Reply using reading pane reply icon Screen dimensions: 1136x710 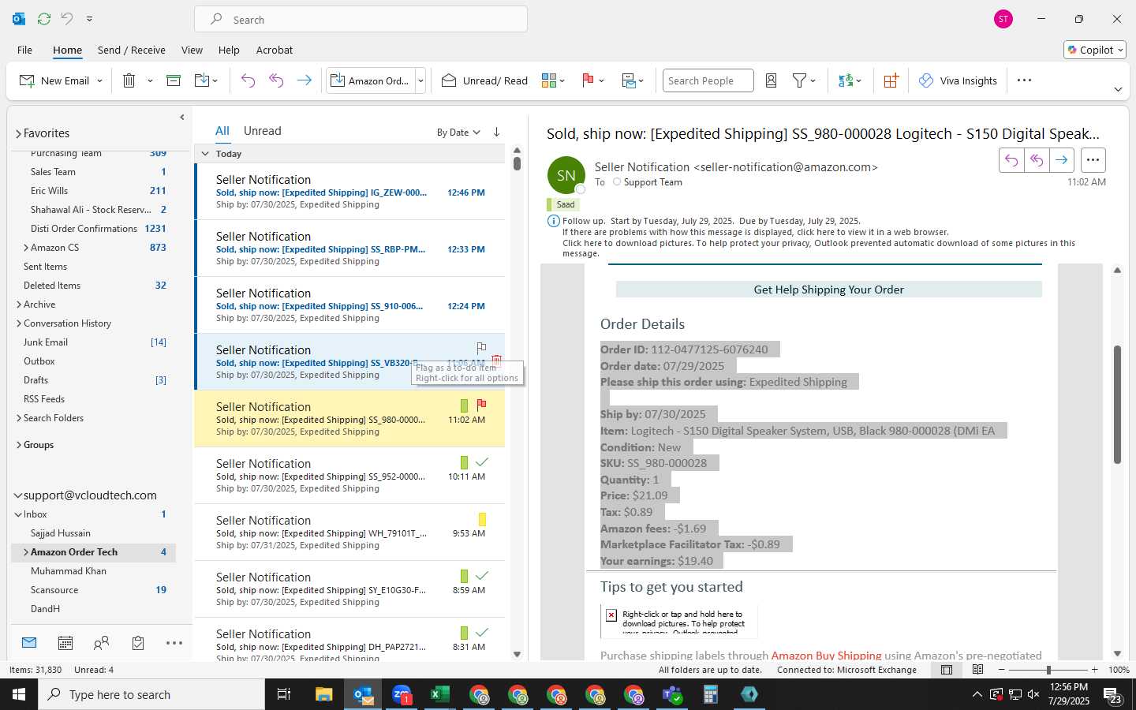pyautogui.click(x=1011, y=160)
